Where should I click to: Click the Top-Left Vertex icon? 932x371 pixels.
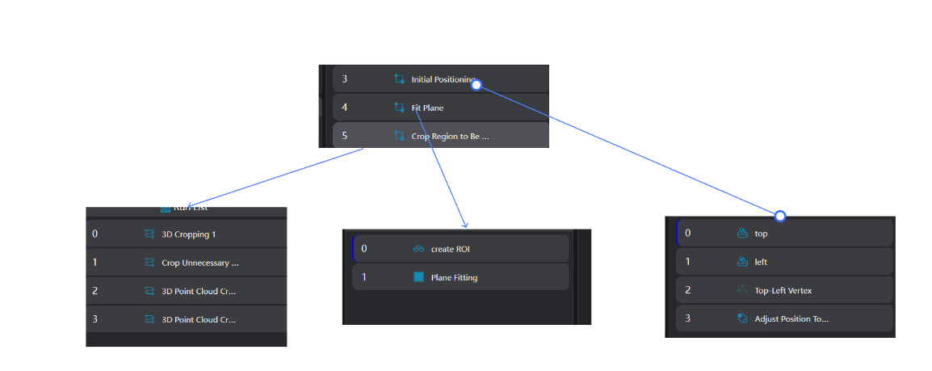click(x=741, y=290)
